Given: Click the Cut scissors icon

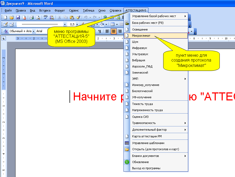Looking at the screenshot, I should click(x=60, y=17).
